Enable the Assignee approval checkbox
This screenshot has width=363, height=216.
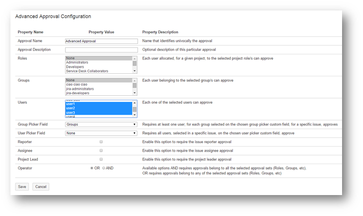click(x=101, y=150)
